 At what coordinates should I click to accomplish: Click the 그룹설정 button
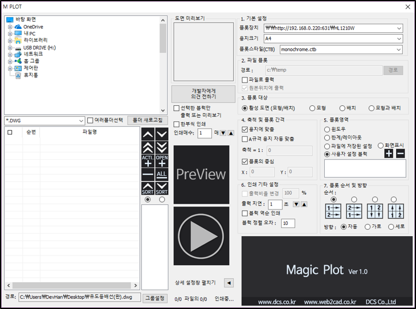click(x=154, y=297)
